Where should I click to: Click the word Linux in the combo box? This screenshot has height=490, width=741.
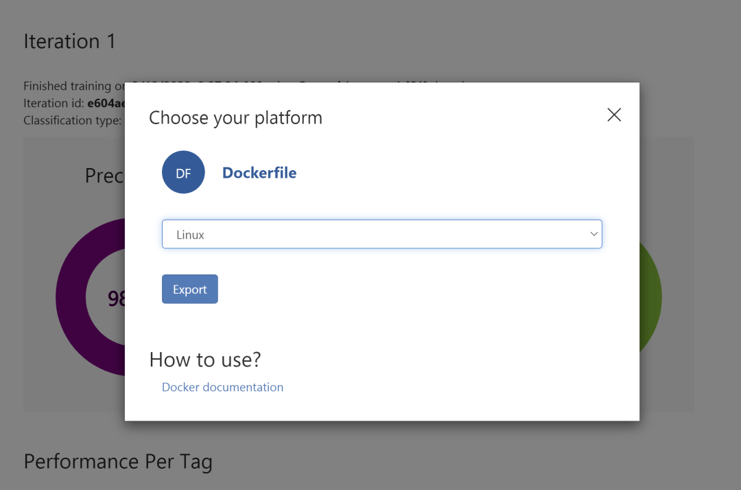pos(190,235)
